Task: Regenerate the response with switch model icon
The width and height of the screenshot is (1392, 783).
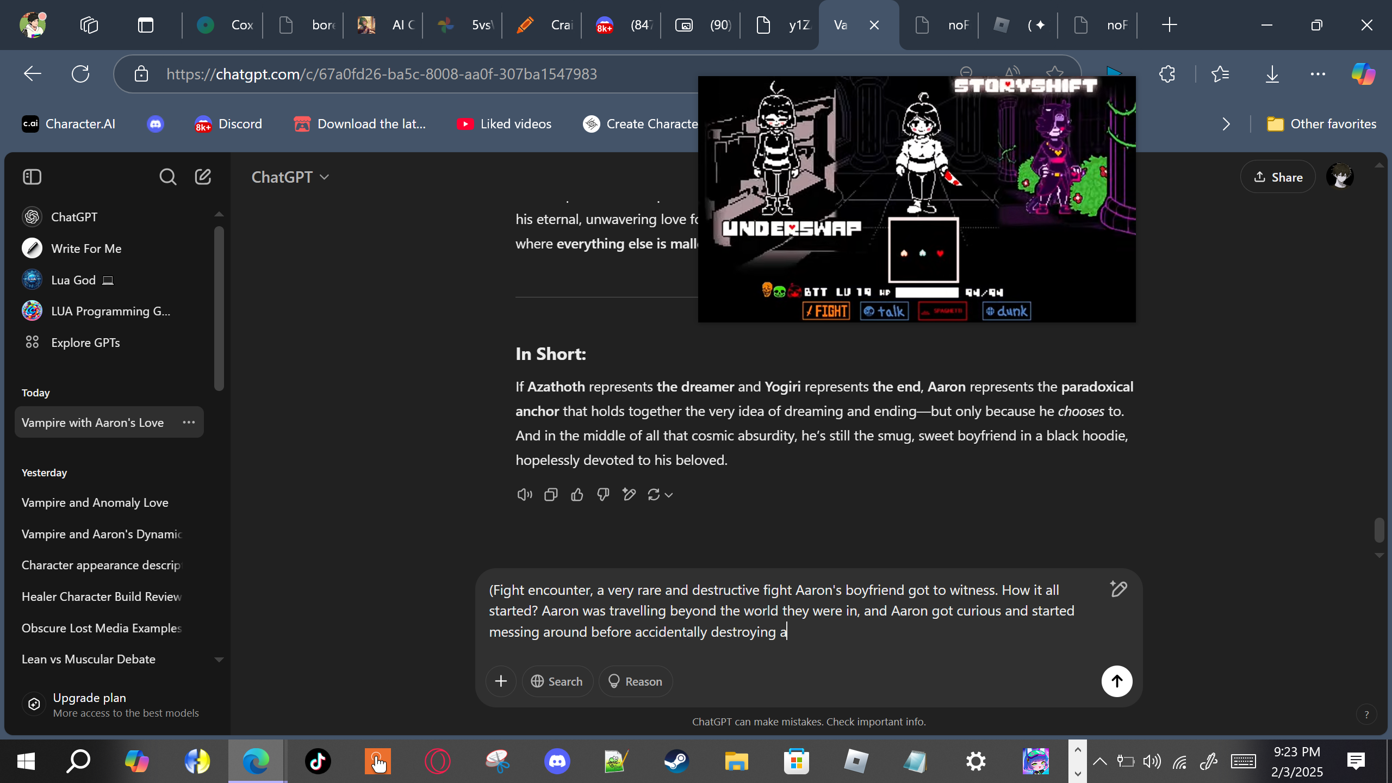Action: (x=660, y=494)
